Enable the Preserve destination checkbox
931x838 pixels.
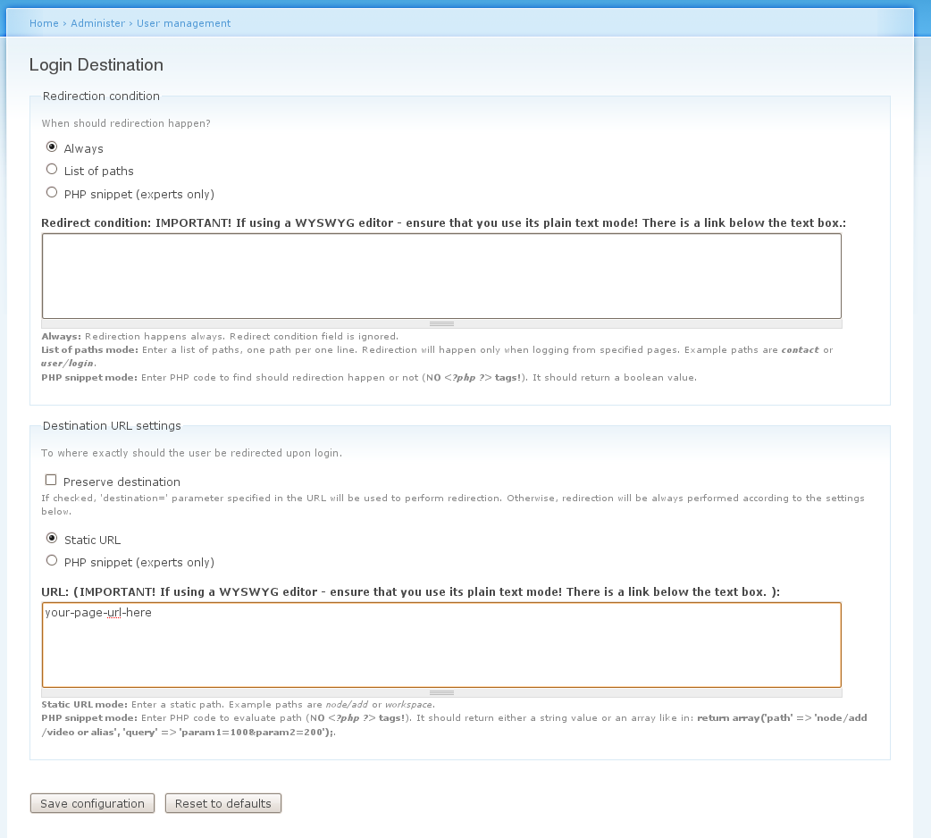coord(51,480)
